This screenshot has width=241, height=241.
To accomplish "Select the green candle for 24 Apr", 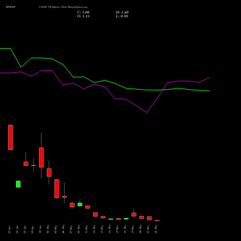I will pos(18,184).
